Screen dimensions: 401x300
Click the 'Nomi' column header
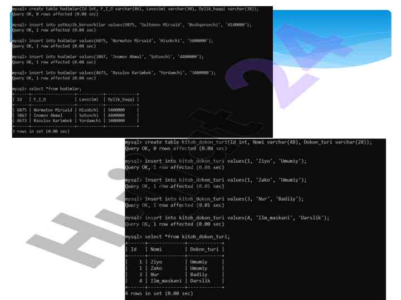point(157,249)
